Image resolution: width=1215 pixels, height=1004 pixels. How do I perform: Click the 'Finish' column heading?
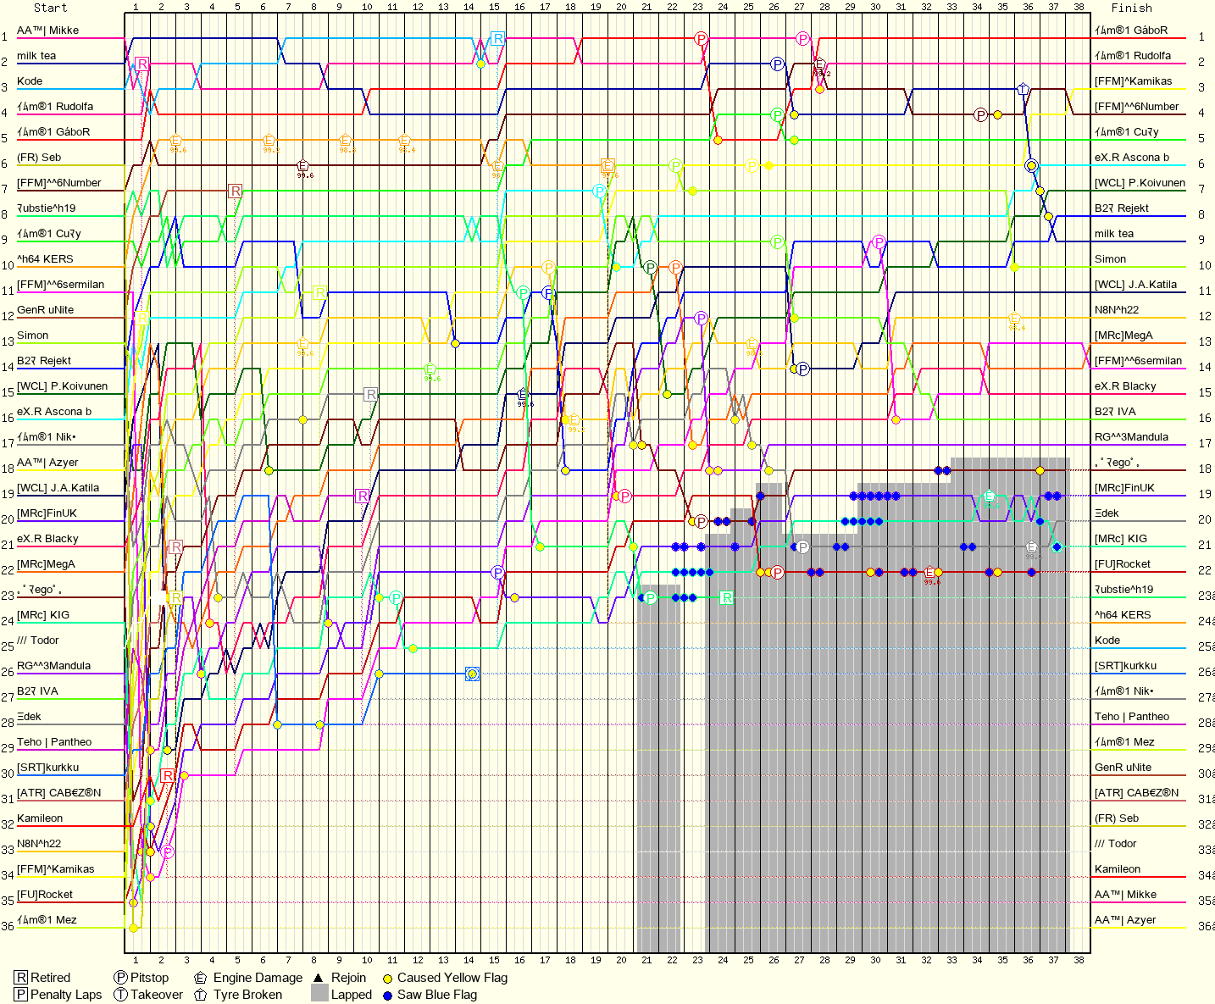[1132, 8]
